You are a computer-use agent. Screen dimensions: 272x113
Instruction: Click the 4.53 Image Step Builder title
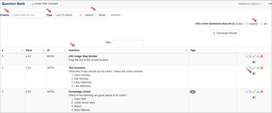pyautogui.click(x=83, y=56)
